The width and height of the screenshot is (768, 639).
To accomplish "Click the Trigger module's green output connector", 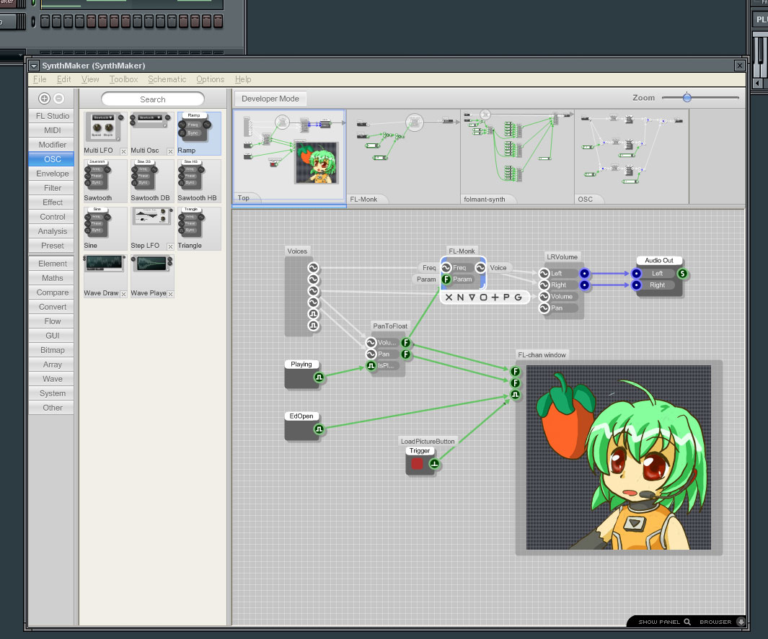I will (x=434, y=464).
